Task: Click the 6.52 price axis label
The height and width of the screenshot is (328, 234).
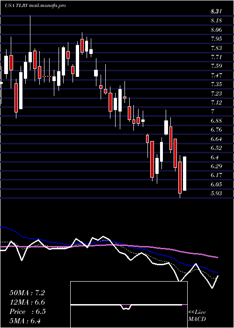Action: click(x=216, y=148)
